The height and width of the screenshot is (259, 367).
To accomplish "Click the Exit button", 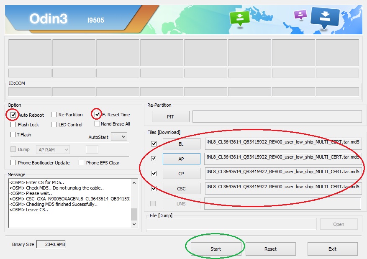I will [333, 249].
